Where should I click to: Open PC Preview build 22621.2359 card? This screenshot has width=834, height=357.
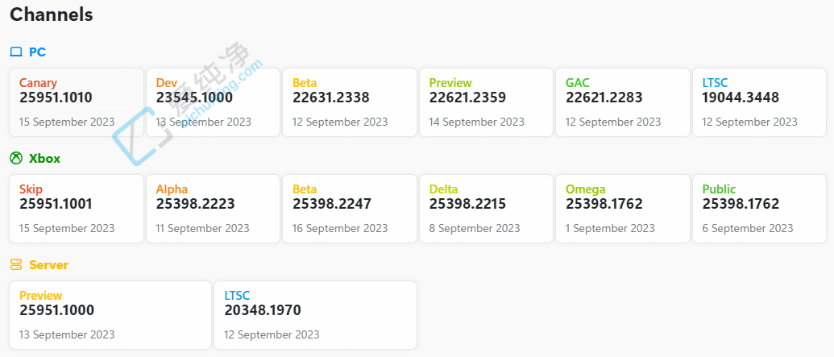[x=486, y=102]
